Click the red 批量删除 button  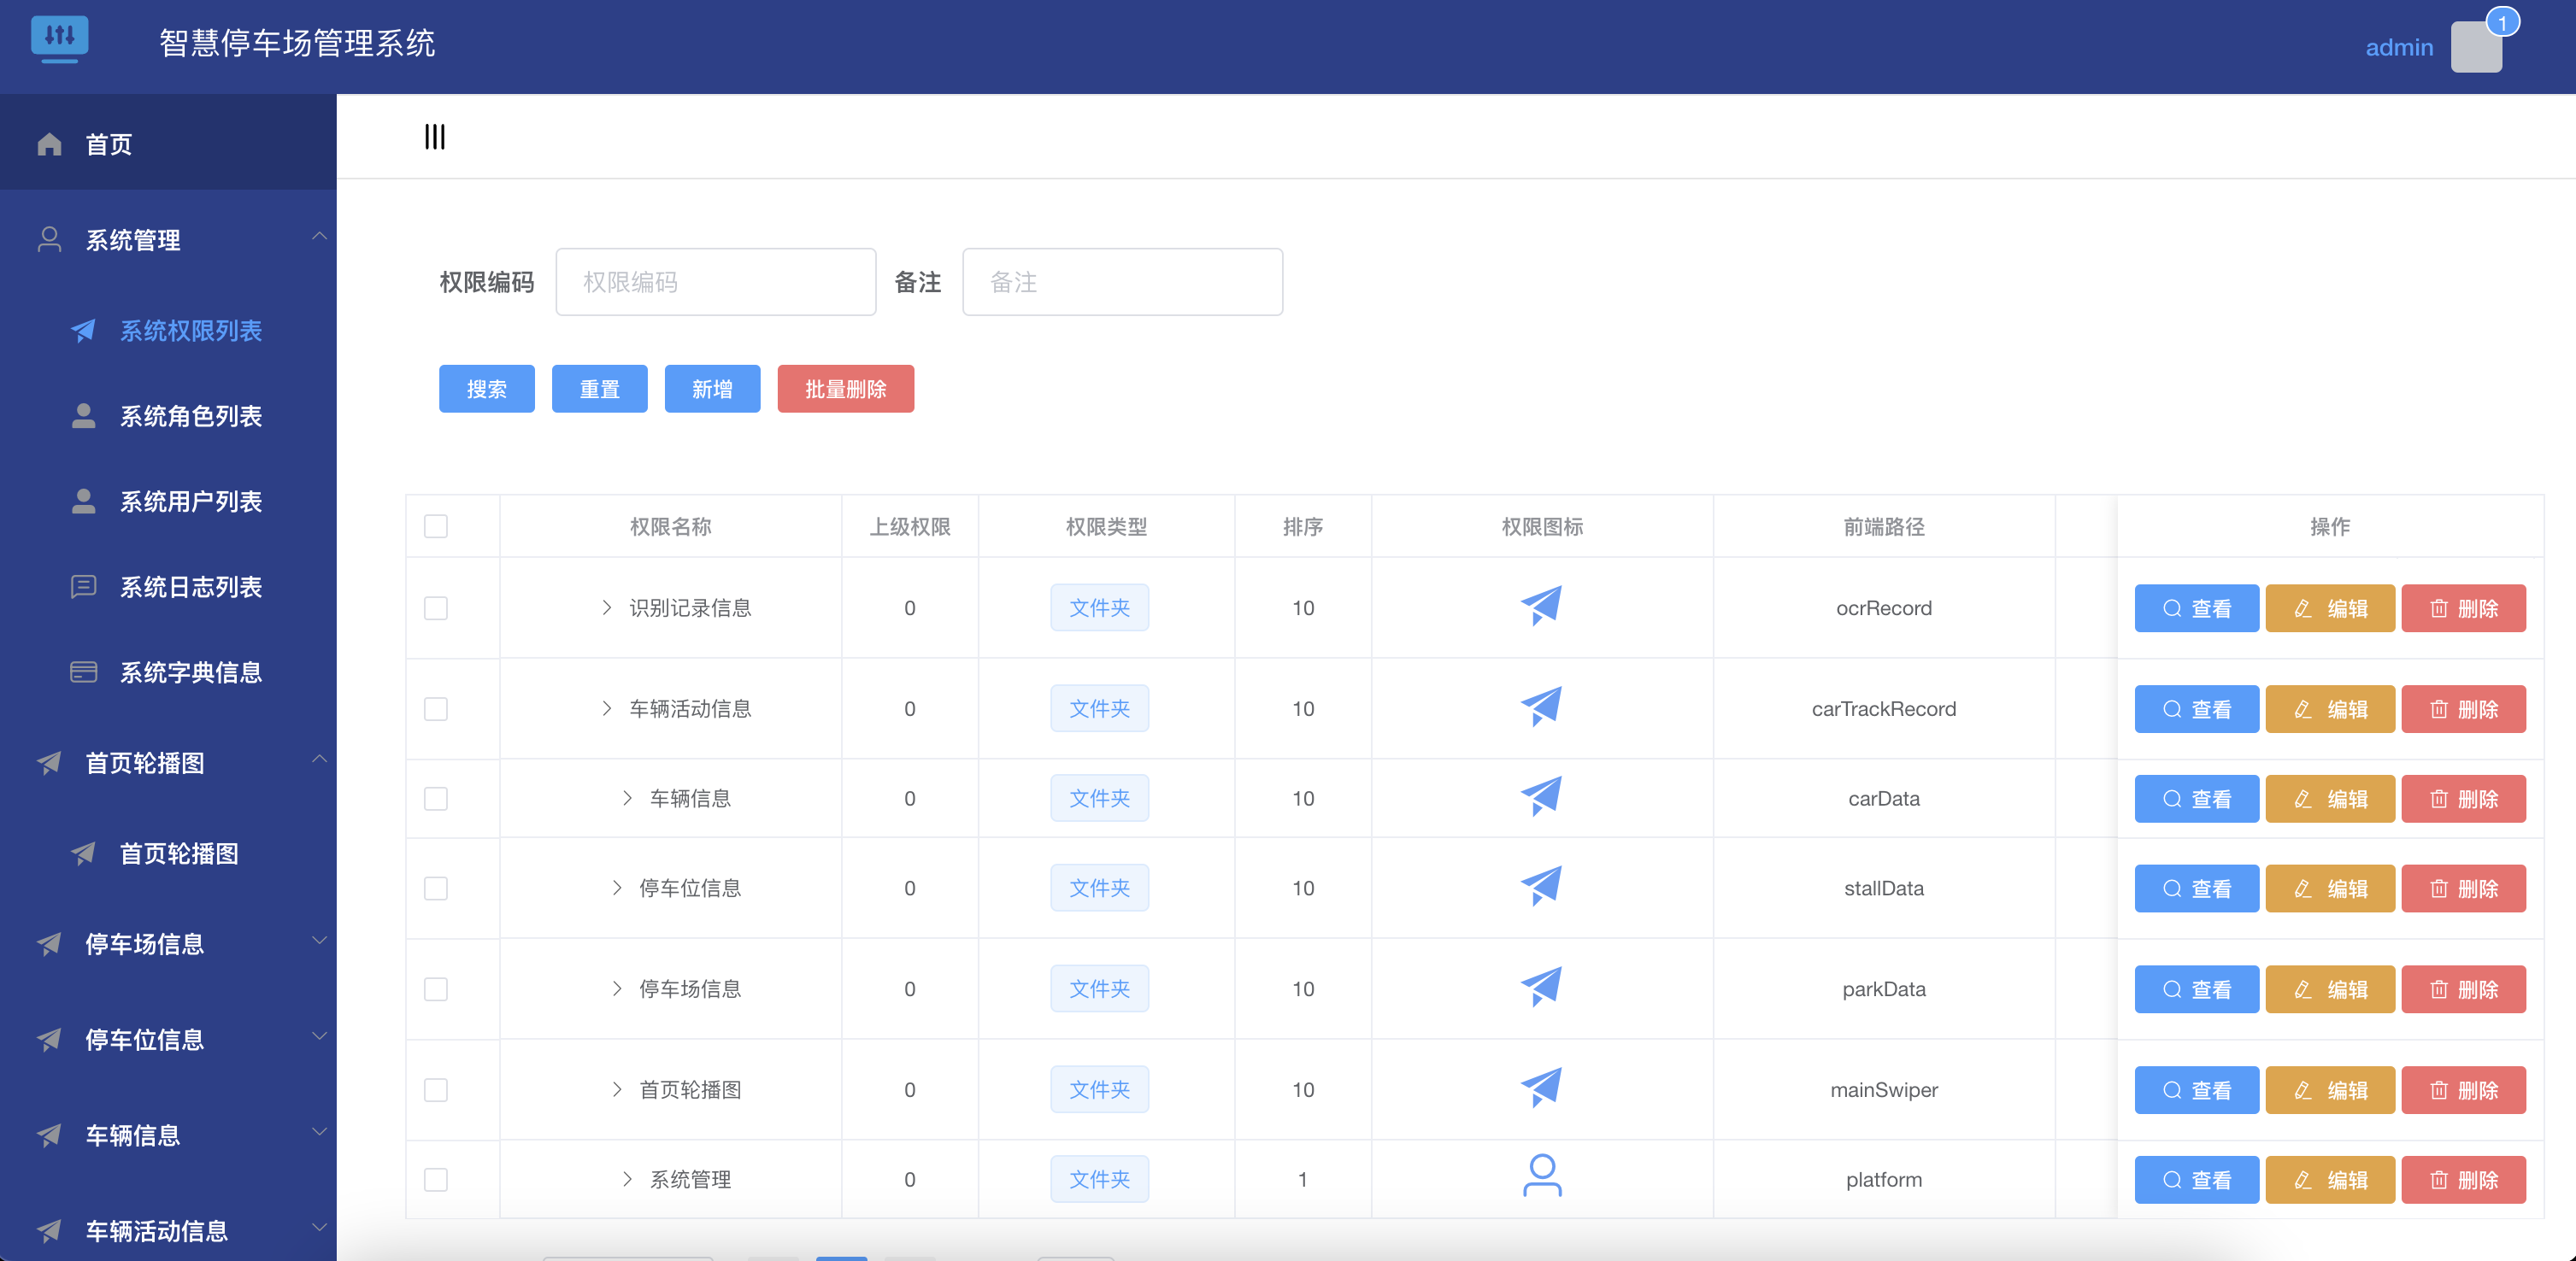coord(845,389)
